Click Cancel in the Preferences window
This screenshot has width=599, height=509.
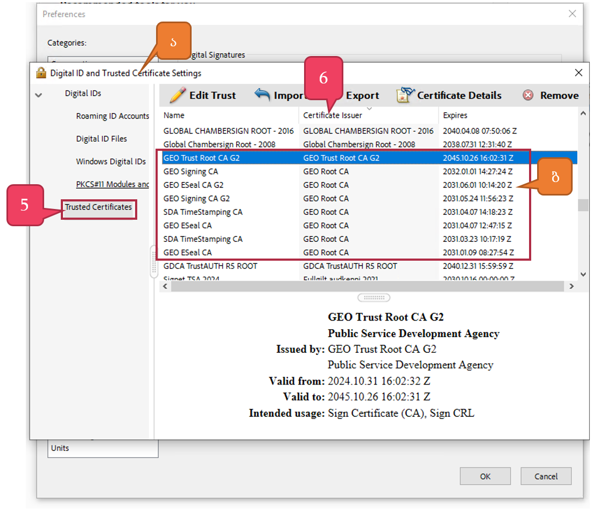click(x=546, y=477)
